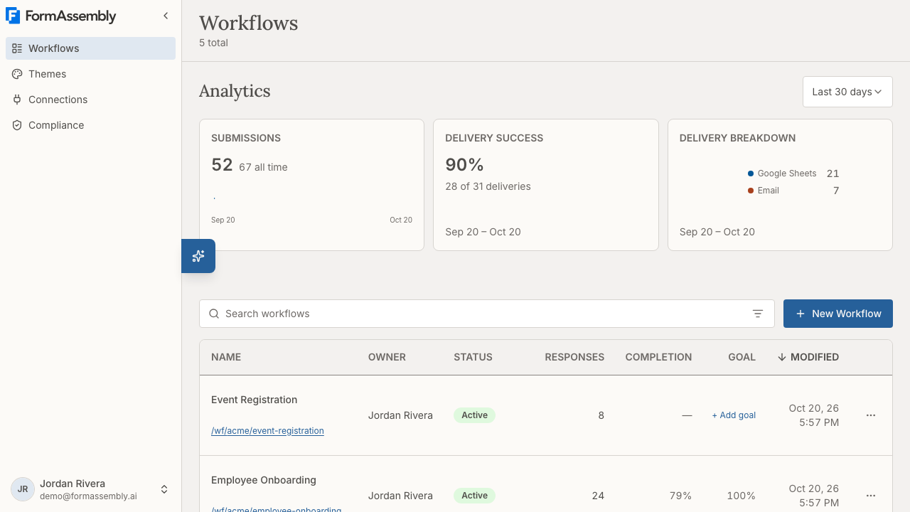Open Connections in the sidebar
The image size is (910, 512).
point(91,100)
